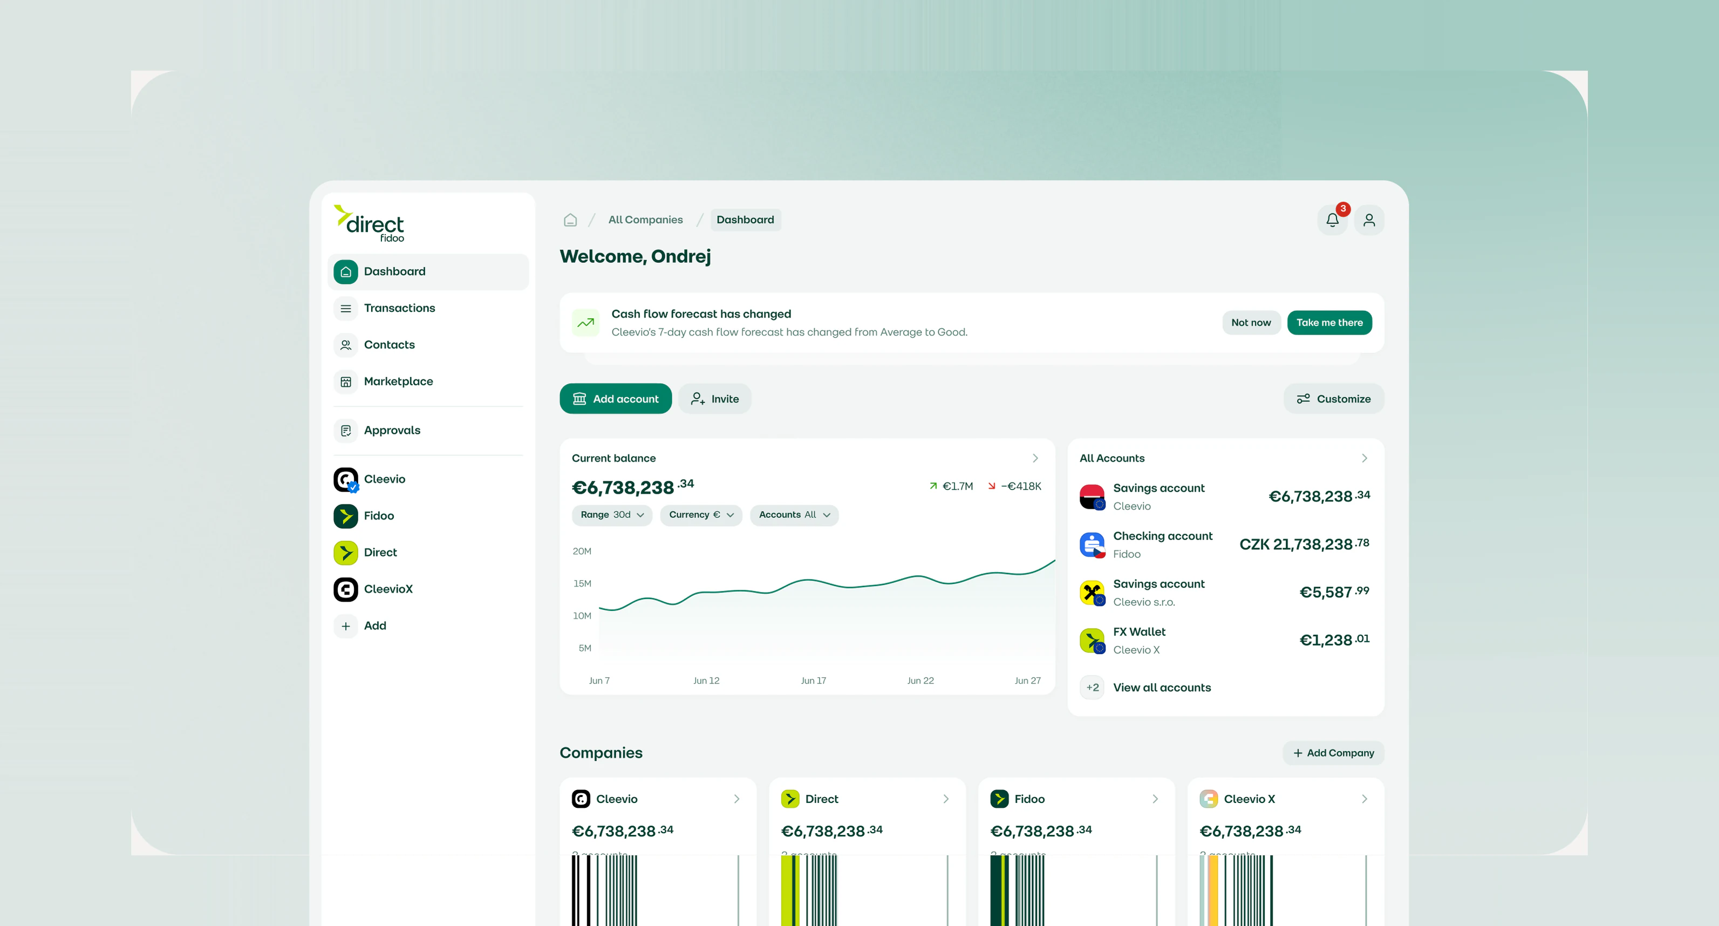The width and height of the screenshot is (1719, 926).
Task: Select the CleevioX company icon in sidebar
Action: (x=346, y=589)
